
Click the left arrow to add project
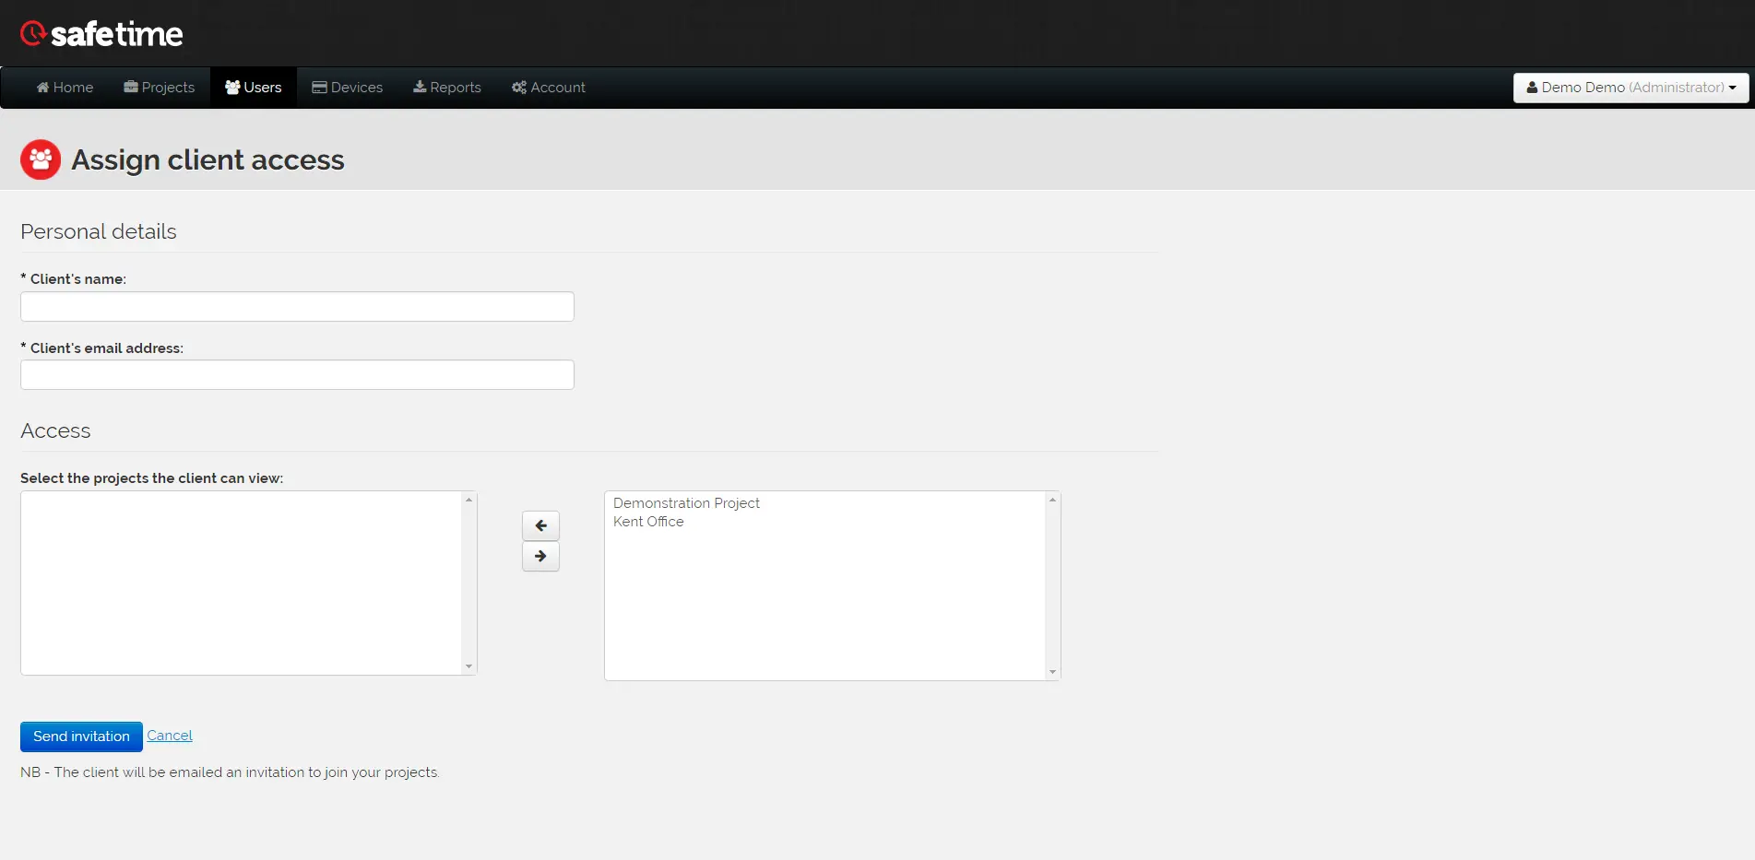(540, 525)
